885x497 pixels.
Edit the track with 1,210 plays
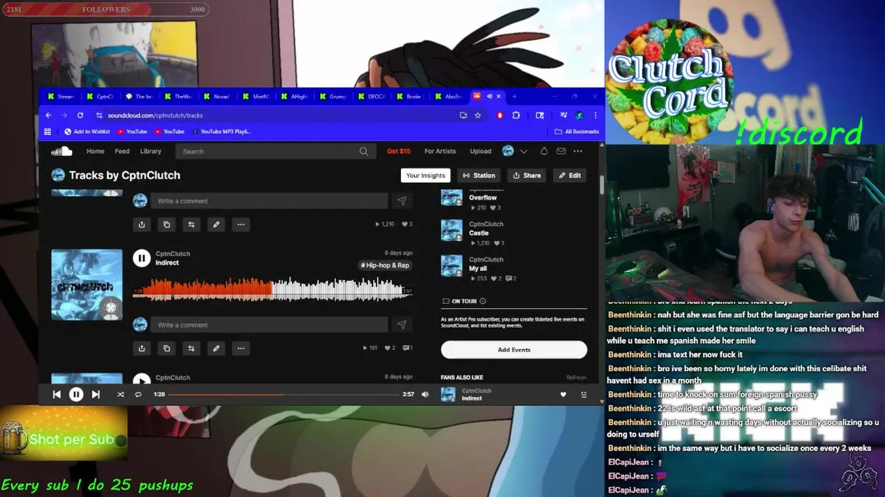coord(216,224)
